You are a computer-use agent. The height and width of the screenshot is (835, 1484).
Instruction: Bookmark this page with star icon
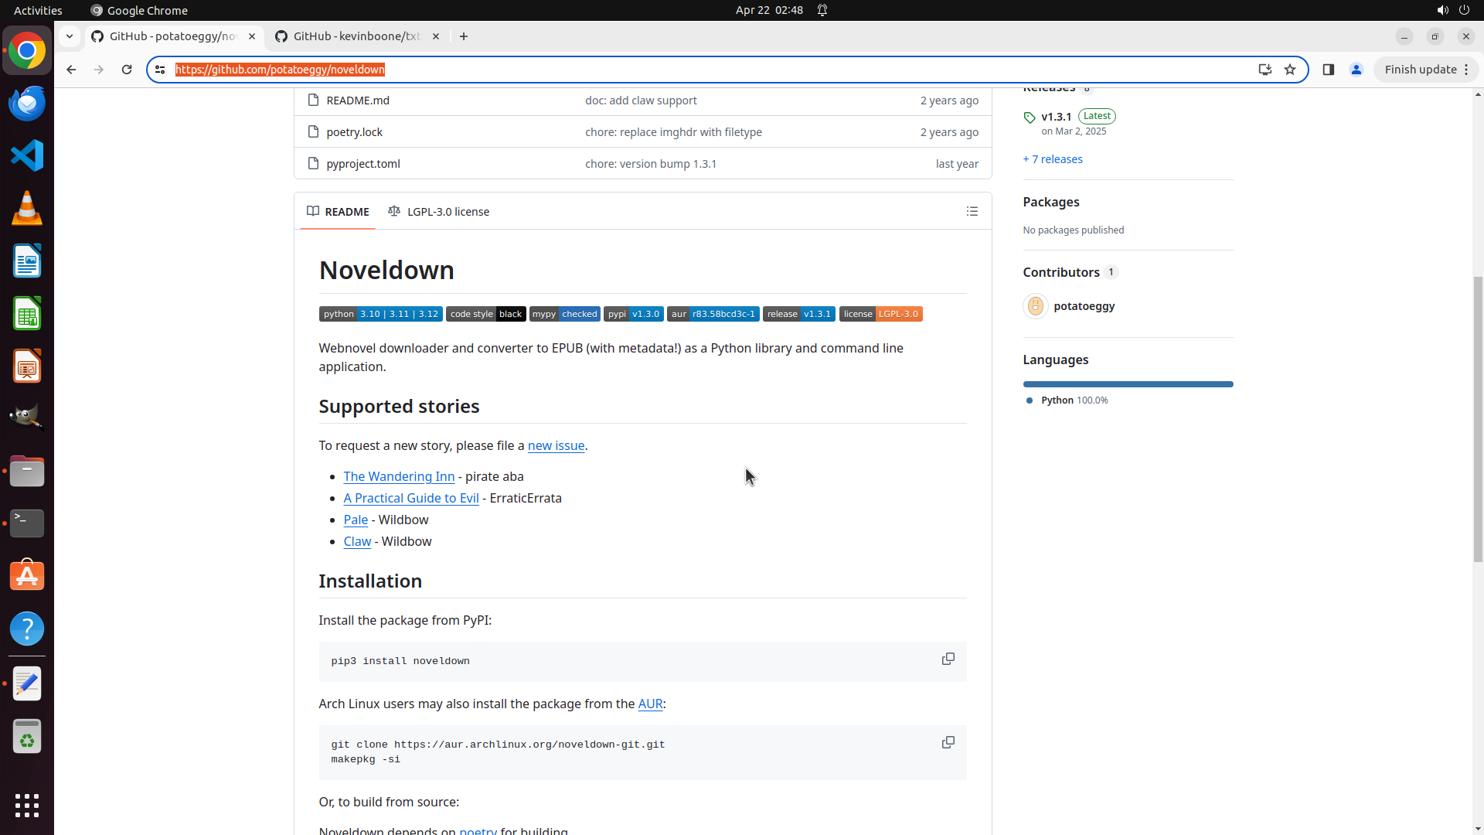click(x=1289, y=70)
